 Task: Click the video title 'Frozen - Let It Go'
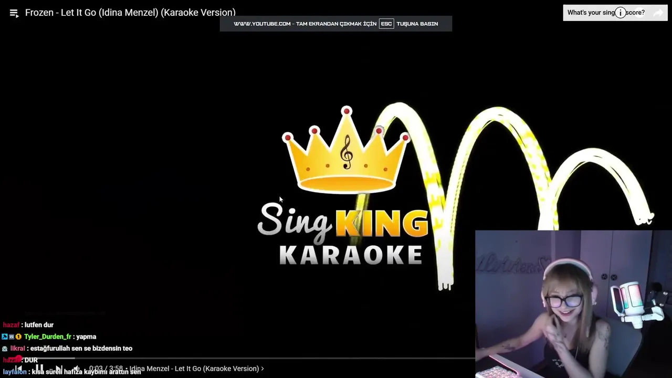(x=130, y=13)
